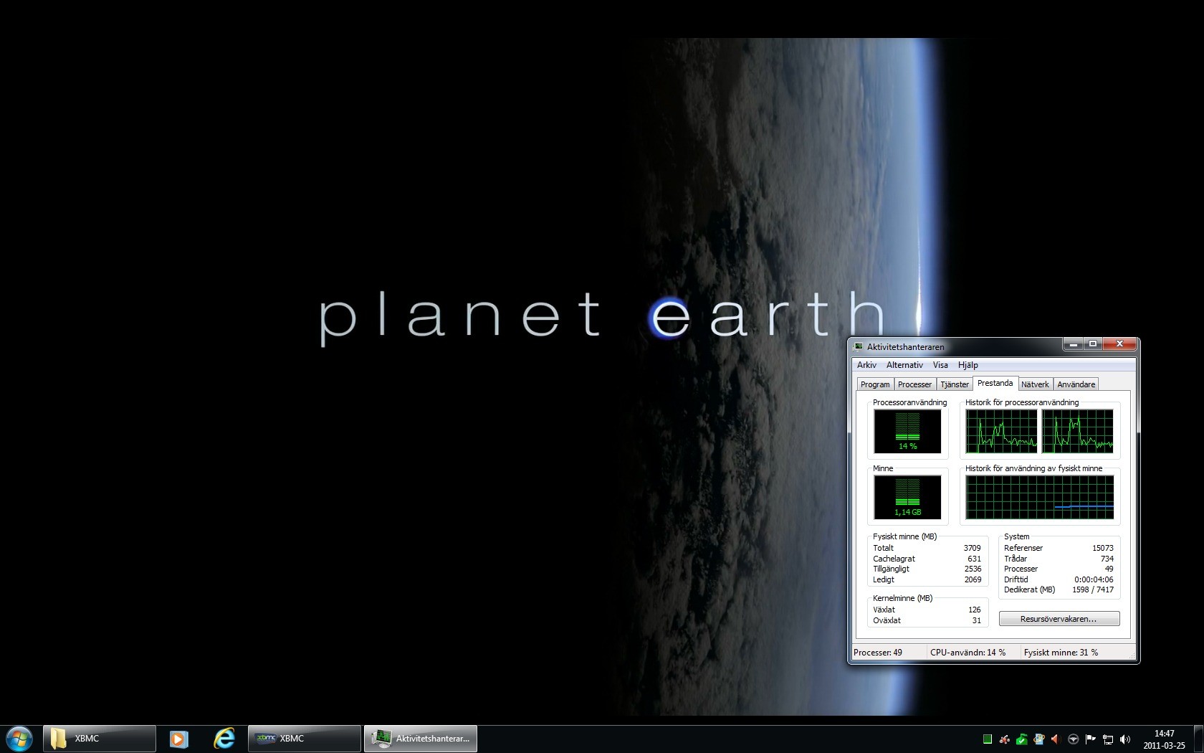The image size is (1204, 753).
Task: Click the Växlat value 126
Action: point(974,610)
